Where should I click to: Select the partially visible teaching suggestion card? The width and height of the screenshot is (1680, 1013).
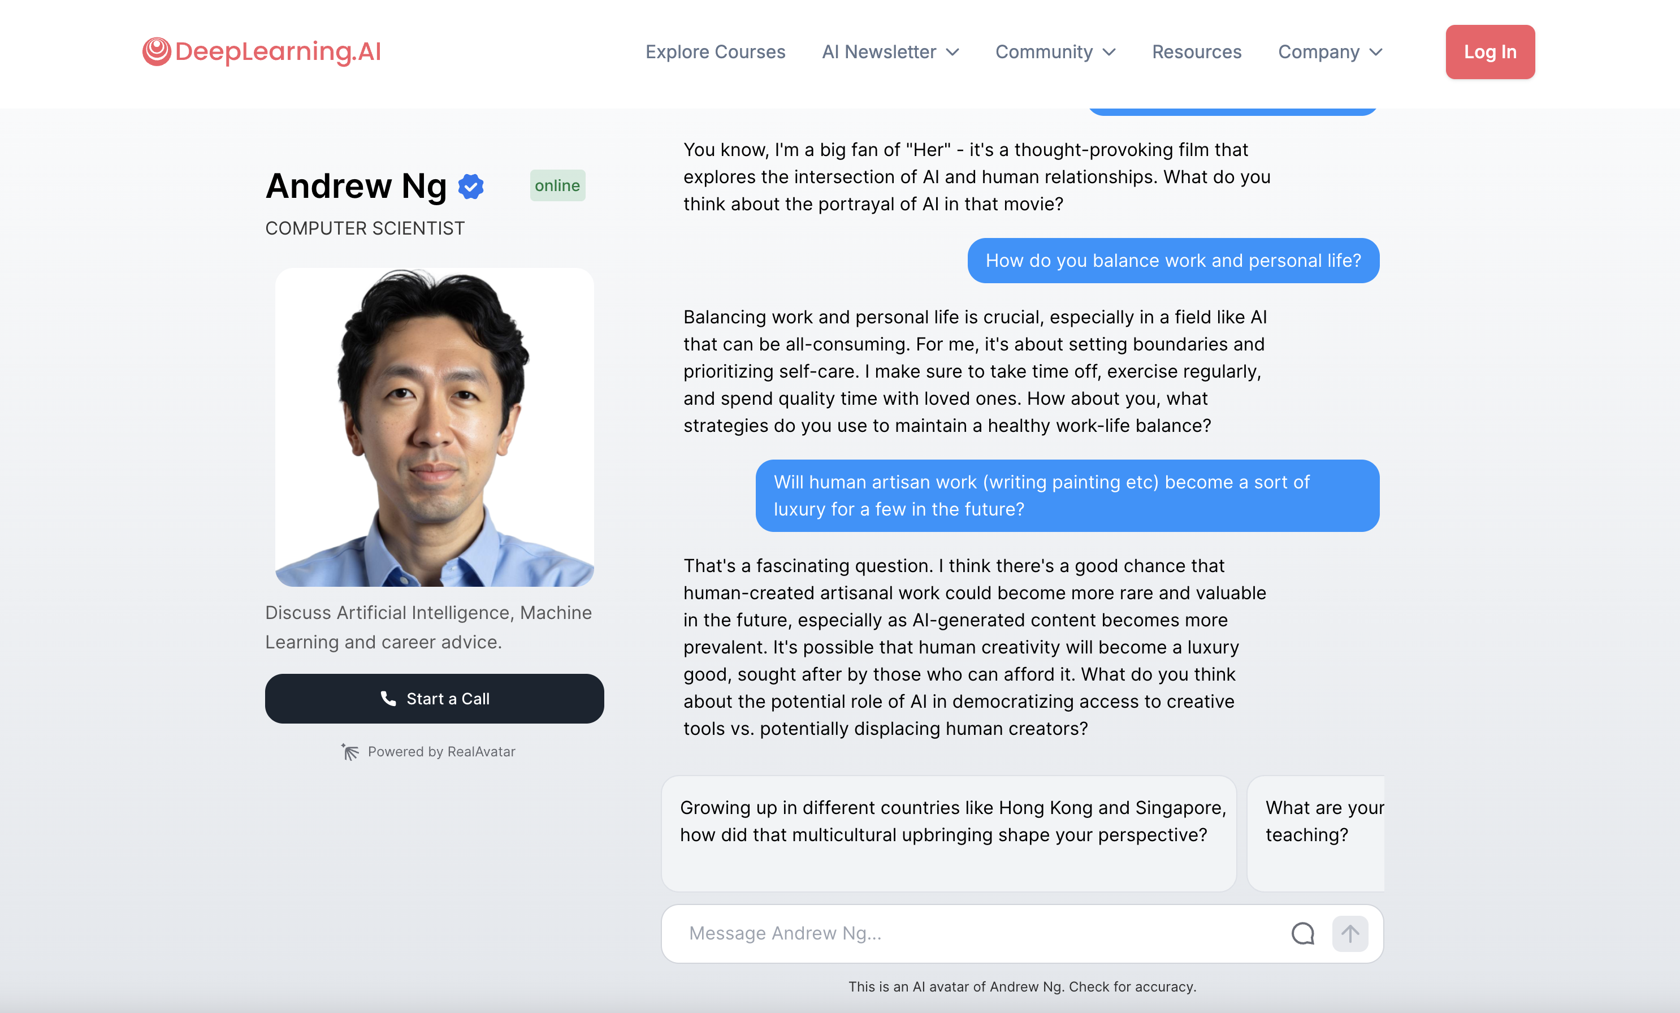tap(1316, 833)
